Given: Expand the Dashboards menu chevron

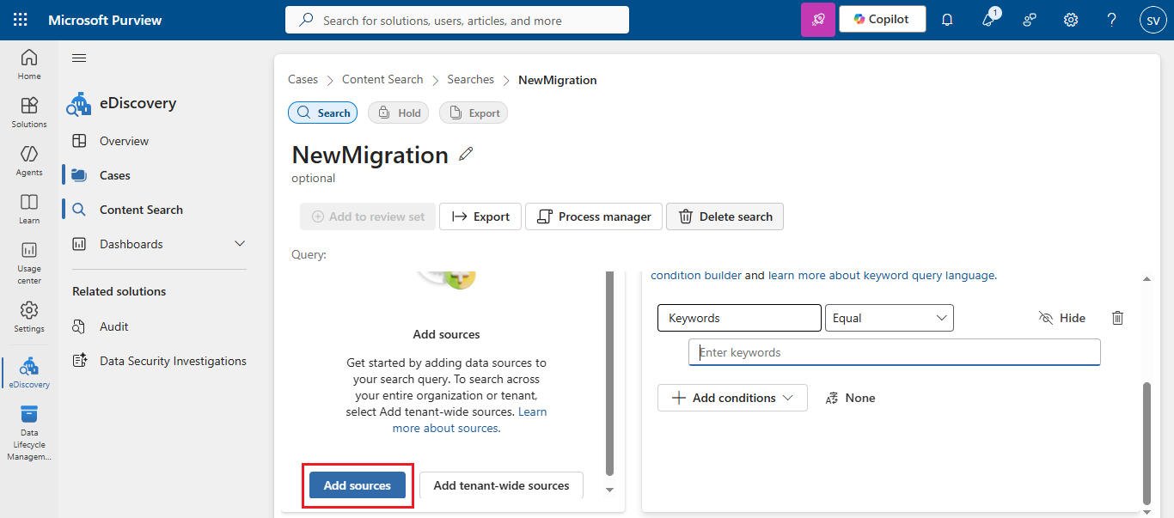Looking at the screenshot, I should (240, 244).
